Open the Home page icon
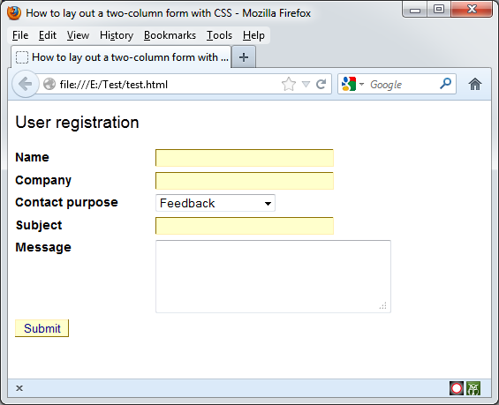The image size is (499, 405). pos(475,84)
